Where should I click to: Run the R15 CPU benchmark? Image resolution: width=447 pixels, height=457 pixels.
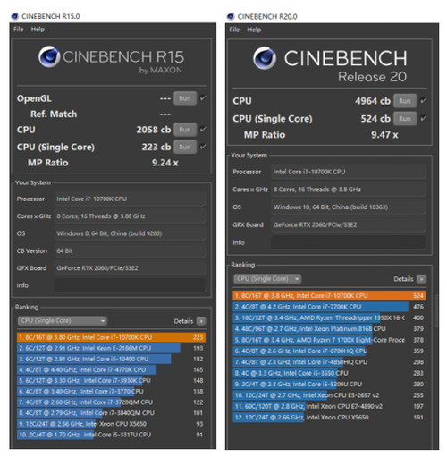pos(185,130)
